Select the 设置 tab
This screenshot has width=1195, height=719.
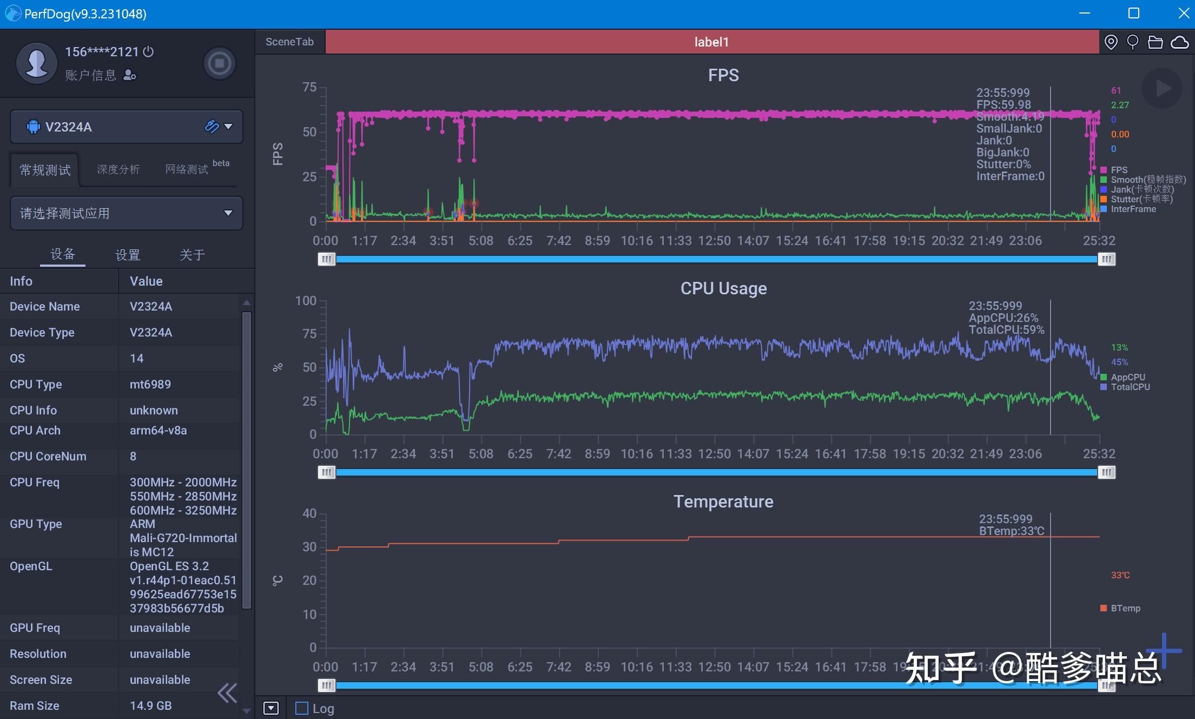[x=128, y=255]
